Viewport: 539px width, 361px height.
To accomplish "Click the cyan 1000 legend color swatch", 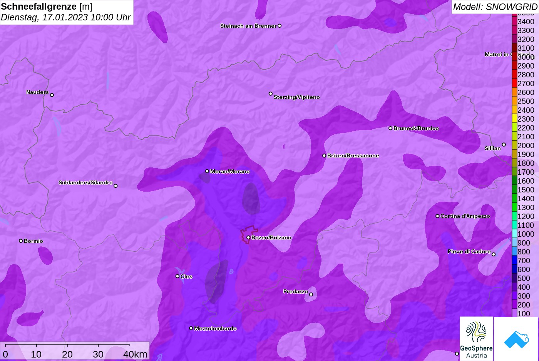I will pyautogui.click(x=514, y=234).
